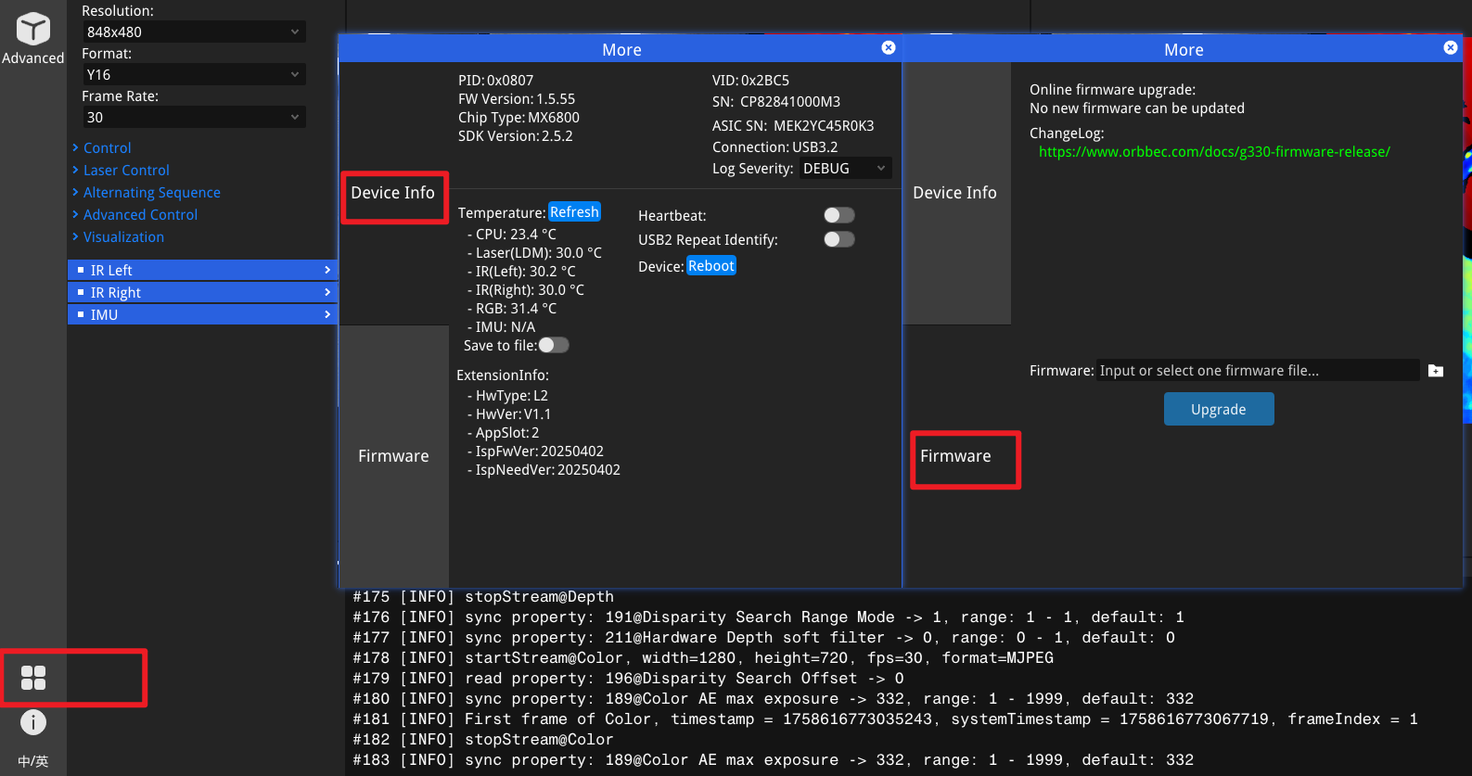
Task: Close the right More dialog
Action: (1450, 48)
